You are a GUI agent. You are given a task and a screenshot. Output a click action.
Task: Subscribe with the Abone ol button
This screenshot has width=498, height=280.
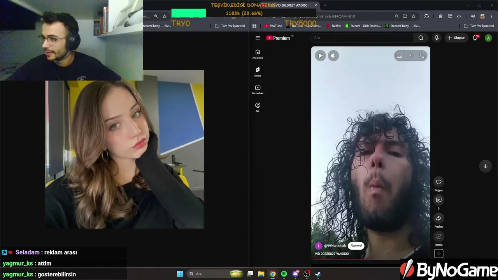pos(356,246)
